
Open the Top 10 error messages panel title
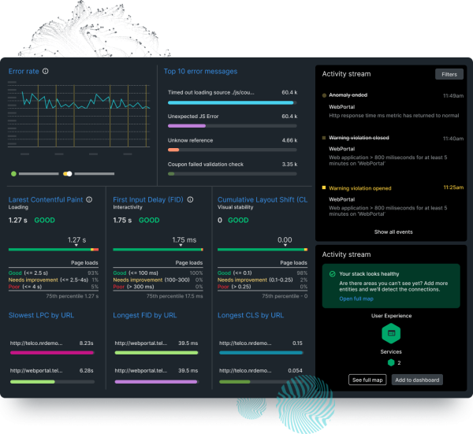(200, 72)
